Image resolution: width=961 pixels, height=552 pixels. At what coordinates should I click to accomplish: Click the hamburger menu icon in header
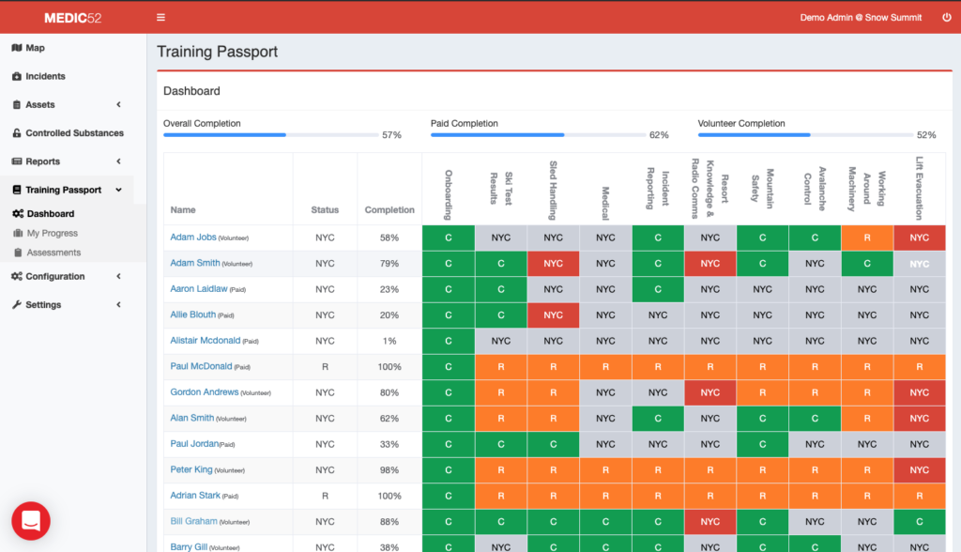161,17
